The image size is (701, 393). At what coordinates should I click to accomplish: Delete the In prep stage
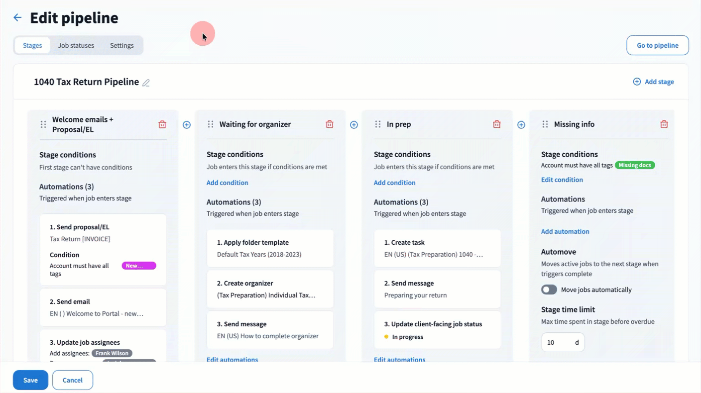(497, 124)
